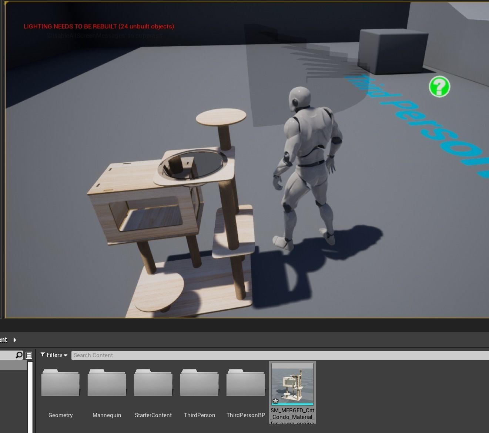Click the green question mark actor icon
Viewport: 489px width, 433px height.
439,87
